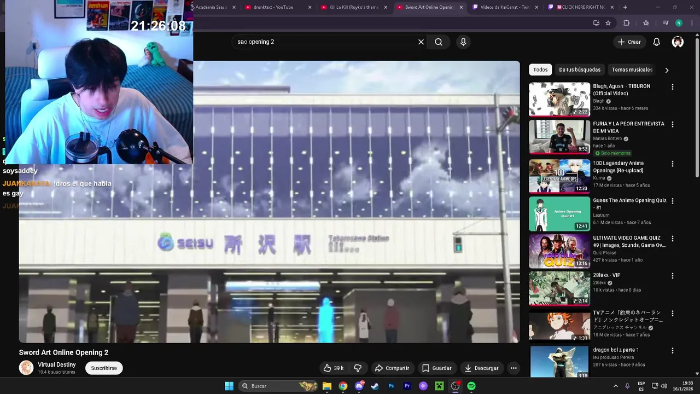The image size is (700, 394).
Task: Open options for Blagh, Agush - TIBURON video
Action: pyautogui.click(x=673, y=87)
